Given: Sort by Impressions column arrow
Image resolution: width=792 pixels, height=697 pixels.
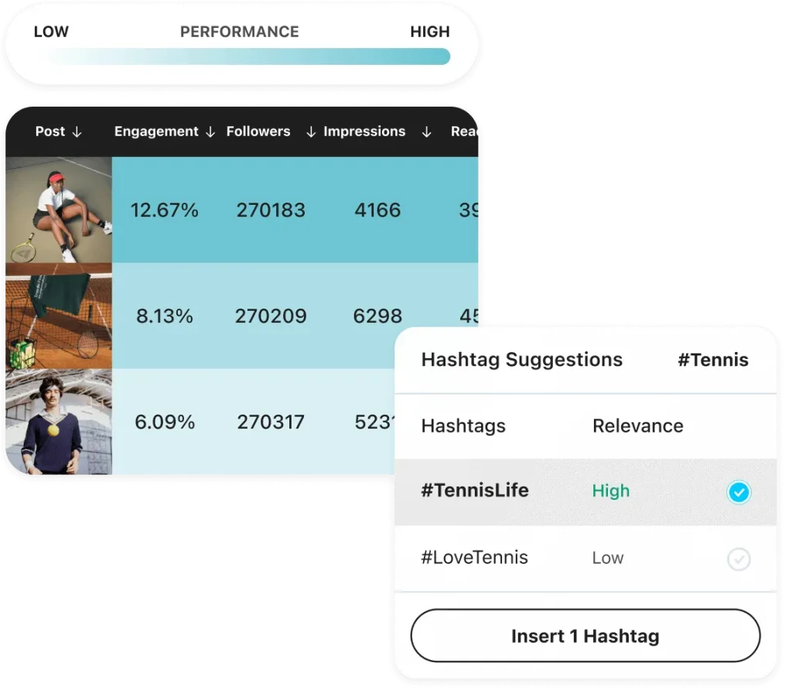Looking at the screenshot, I should 426,132.
